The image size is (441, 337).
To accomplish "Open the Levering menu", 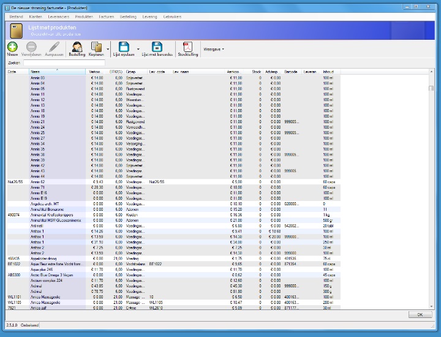I will (x=149, y=17).
